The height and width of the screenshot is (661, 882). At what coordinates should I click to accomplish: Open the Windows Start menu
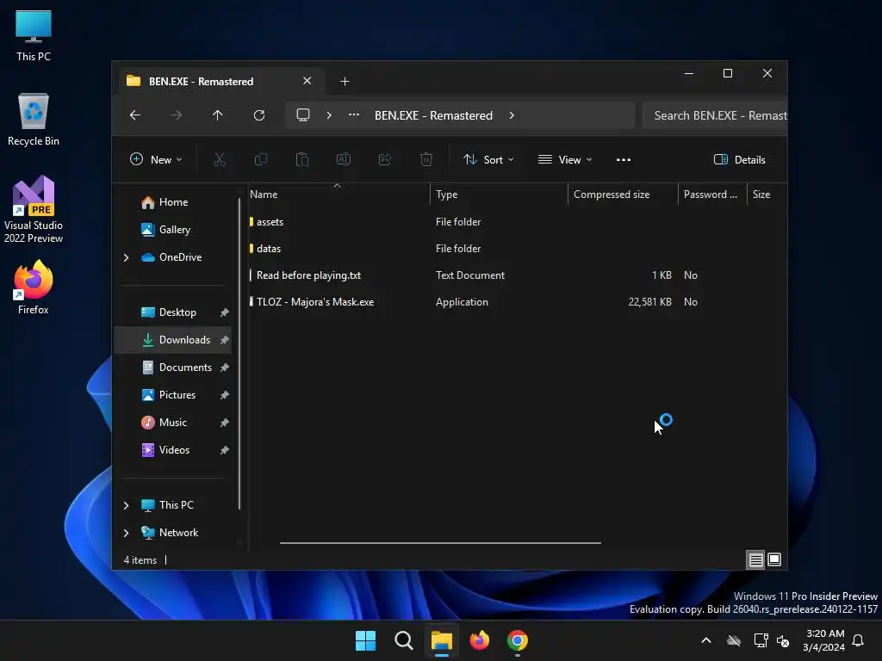tap(365, 640)
